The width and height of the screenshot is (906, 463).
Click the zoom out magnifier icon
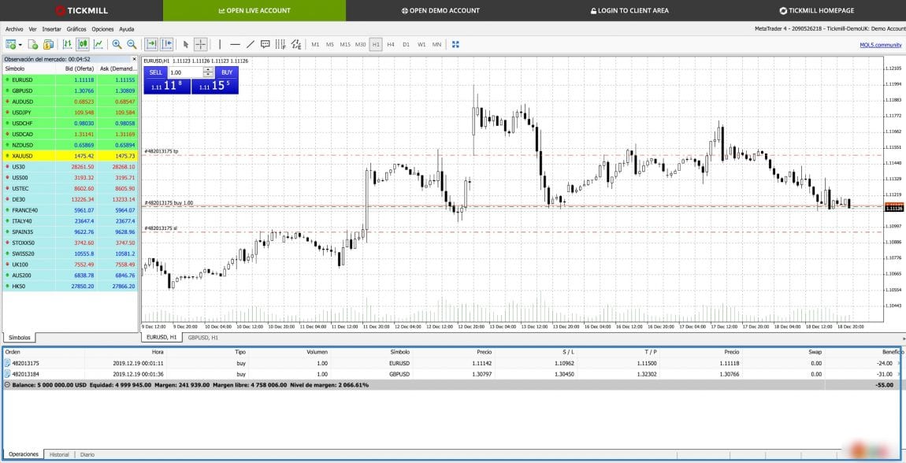[x=132, y=44]
